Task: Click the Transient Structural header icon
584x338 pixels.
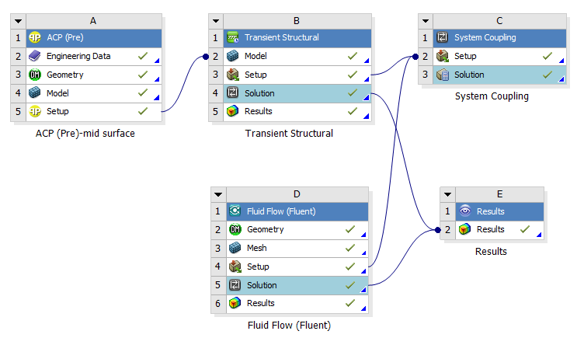Action: click(233, 37)
